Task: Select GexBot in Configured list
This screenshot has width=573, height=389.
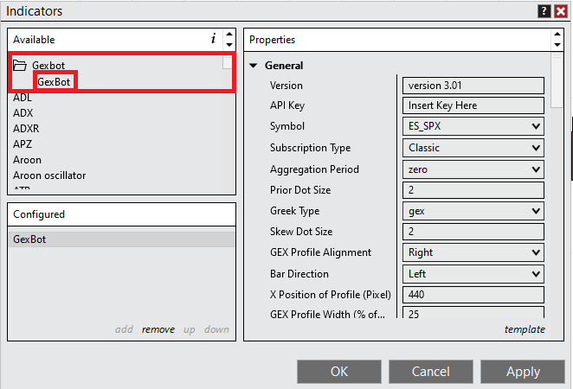Action: [x=30, y=239]
